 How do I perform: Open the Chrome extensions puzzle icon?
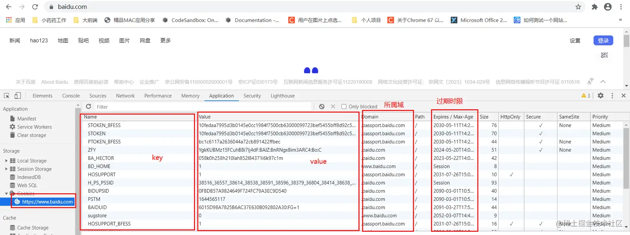click(595, 7)
